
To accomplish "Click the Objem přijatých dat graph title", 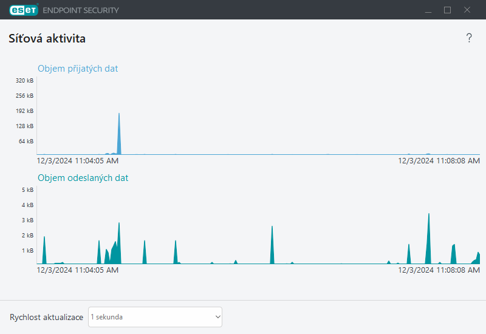I will [78, 69].
